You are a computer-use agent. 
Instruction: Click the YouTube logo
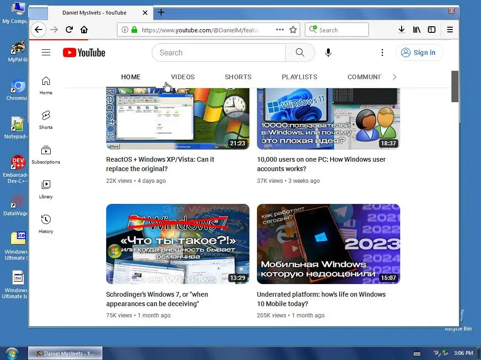pos(84,52)
